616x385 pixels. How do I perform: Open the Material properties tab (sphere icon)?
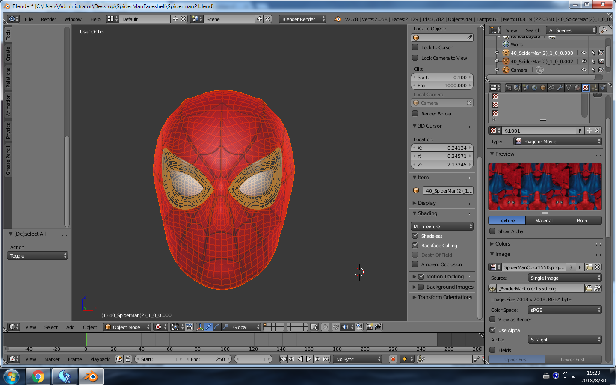click(577, 88)
